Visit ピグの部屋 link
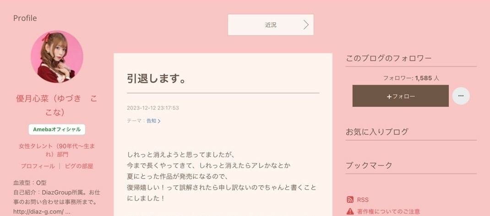 pyautogui.click(x=79, y=166)
